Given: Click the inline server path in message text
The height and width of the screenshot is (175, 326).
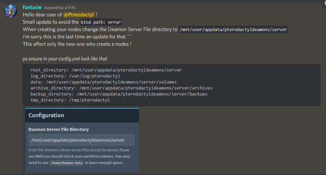Looking at the screenshot, I should (x=233, y=30).
